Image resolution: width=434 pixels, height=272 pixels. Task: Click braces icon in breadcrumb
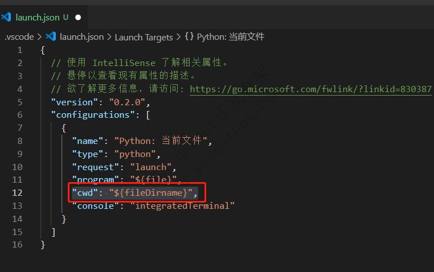point(189,36)
